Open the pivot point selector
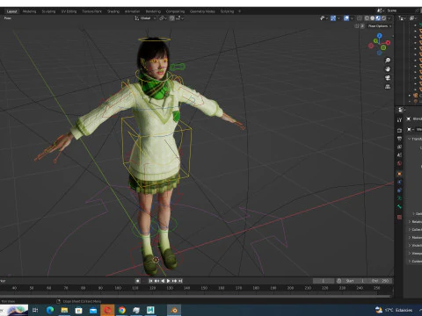The height and width of the screenshot is (316, 422). [x=163, y=18]
